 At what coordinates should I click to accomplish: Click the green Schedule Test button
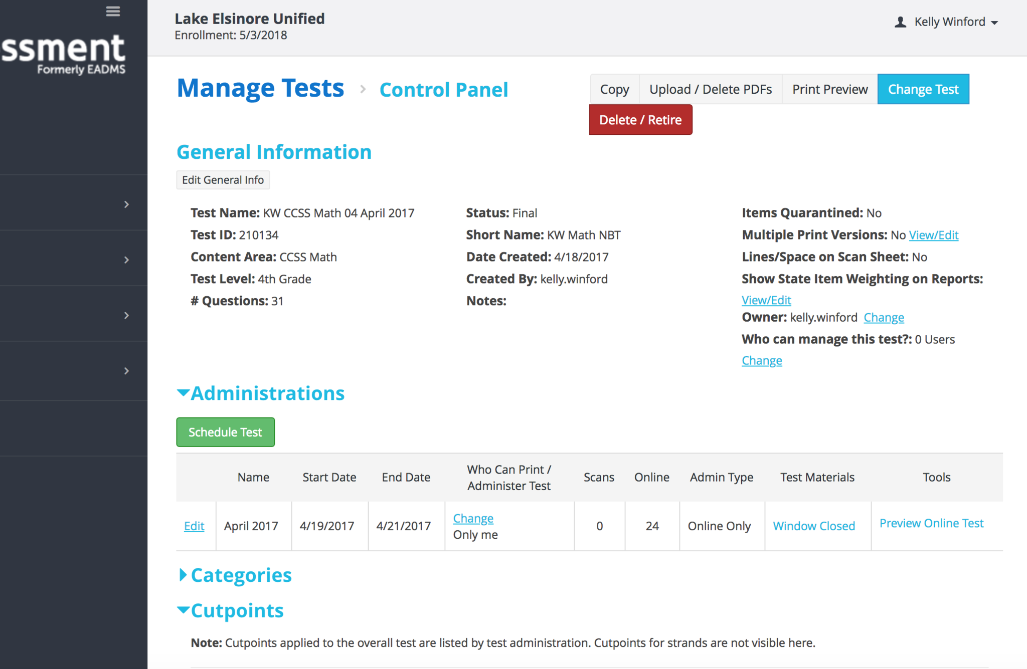[225, 432]
